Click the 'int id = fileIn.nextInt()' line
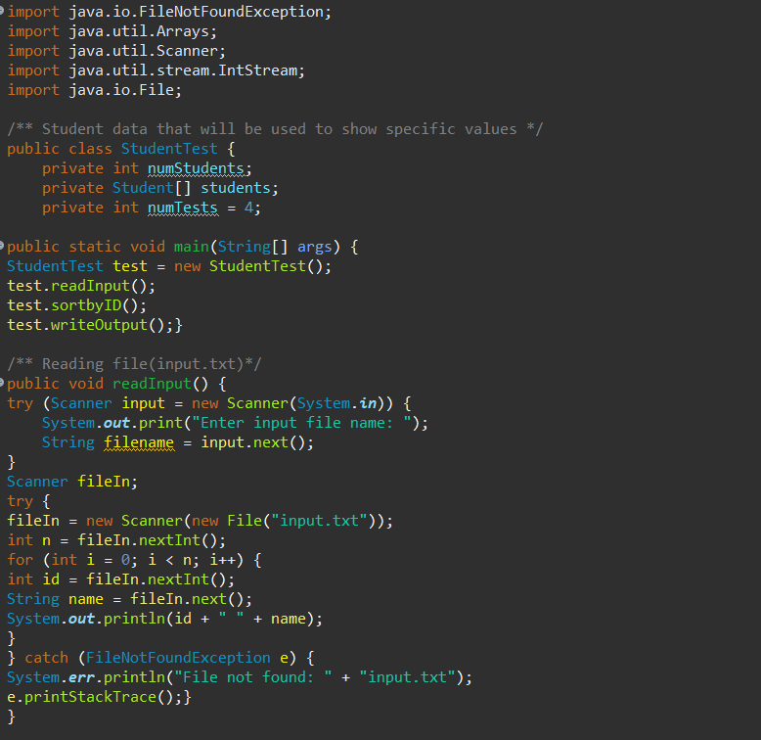761x740 pixels. [121, 579]
